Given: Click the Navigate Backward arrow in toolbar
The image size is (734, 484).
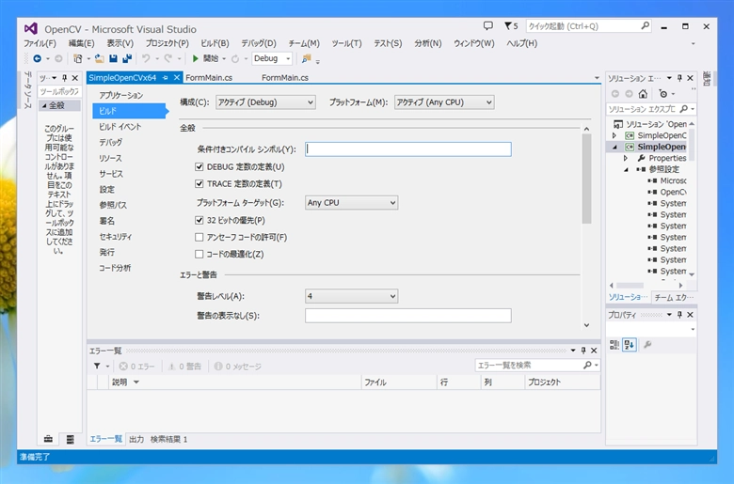Looking at the screenshot, I should 37,58.
